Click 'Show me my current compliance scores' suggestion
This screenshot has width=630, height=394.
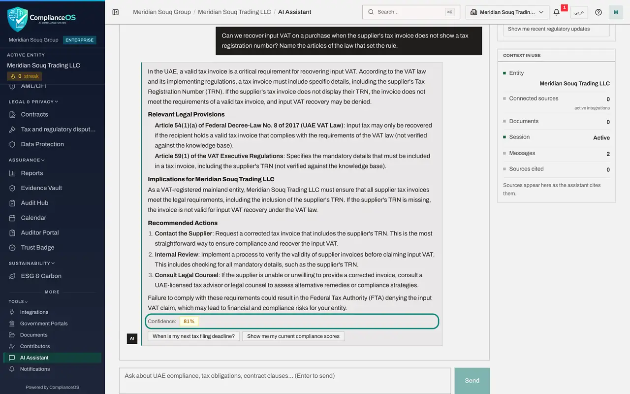pyautogui.click(x=293, y=336)
